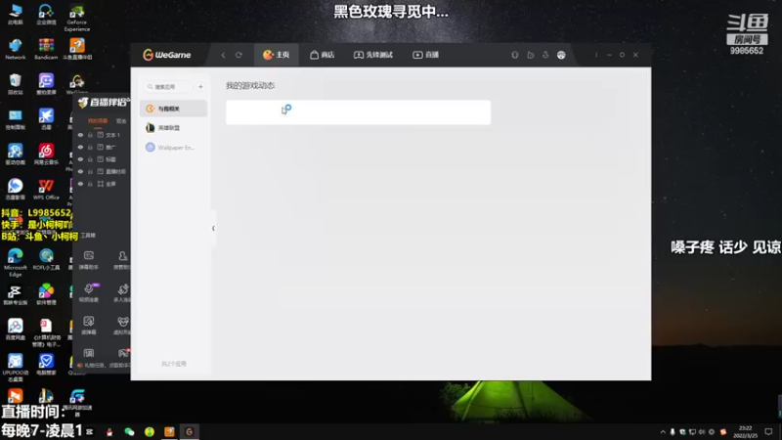Select 电脑管家 desktop icon
Image resolution: width=782 pixels, height=440 pixels.
[x=46, y=364]
